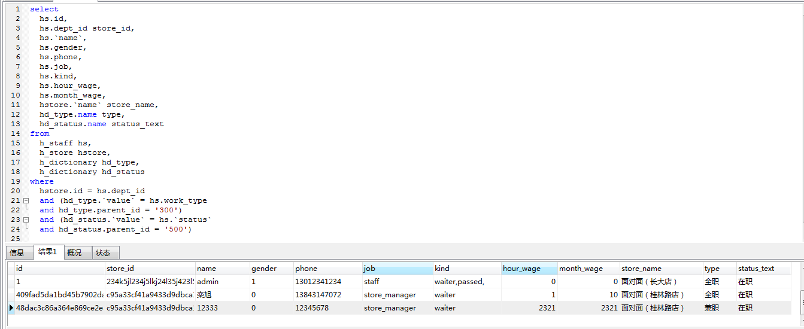Select store_name cell 面对面（长大店）
Viewport: 804px width, 329px height.
tap(662, 282)
